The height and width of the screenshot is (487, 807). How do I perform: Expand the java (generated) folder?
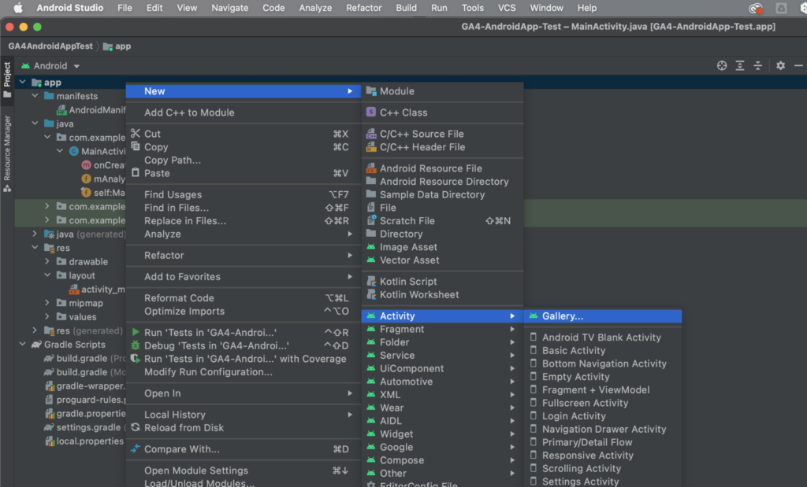[x=35, y=234]
